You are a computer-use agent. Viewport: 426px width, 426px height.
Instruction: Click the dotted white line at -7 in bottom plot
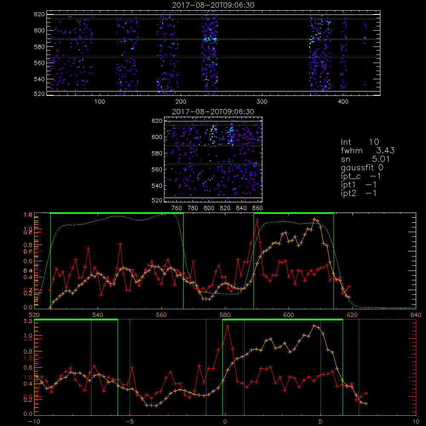click(x=91, y=368)
